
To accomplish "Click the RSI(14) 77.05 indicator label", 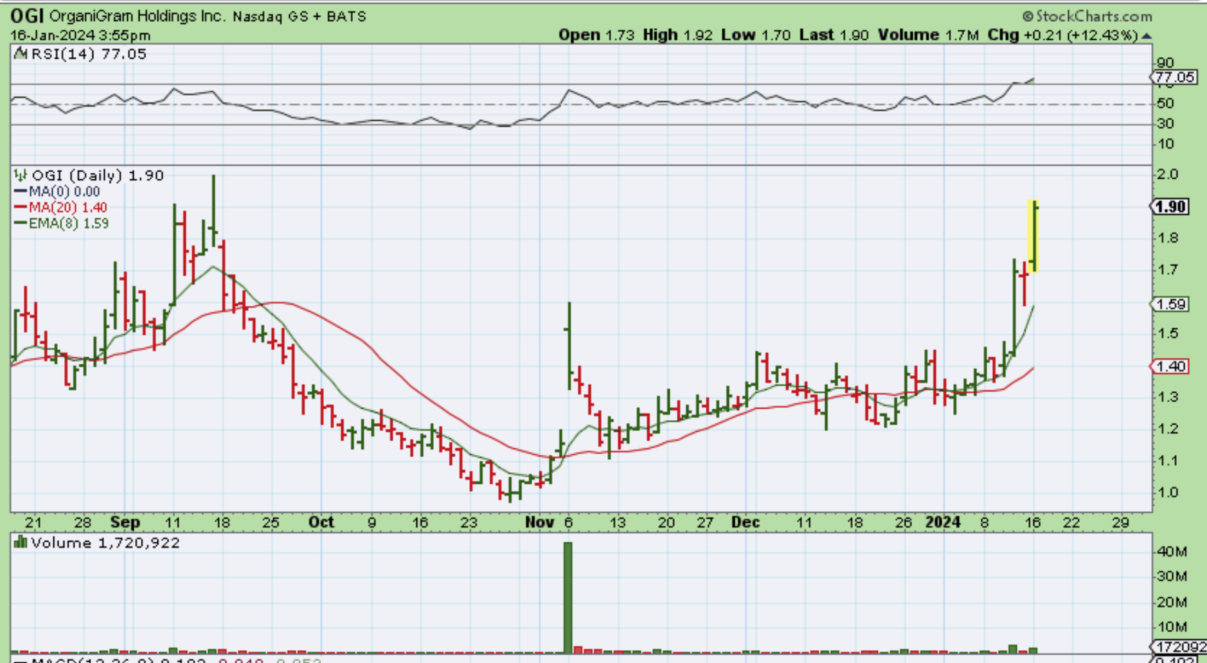I will coord(89,54).
